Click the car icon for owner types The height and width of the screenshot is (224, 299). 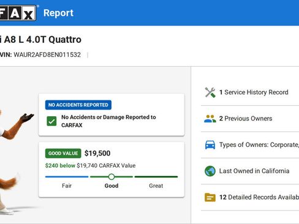click(x=210, y=145)
